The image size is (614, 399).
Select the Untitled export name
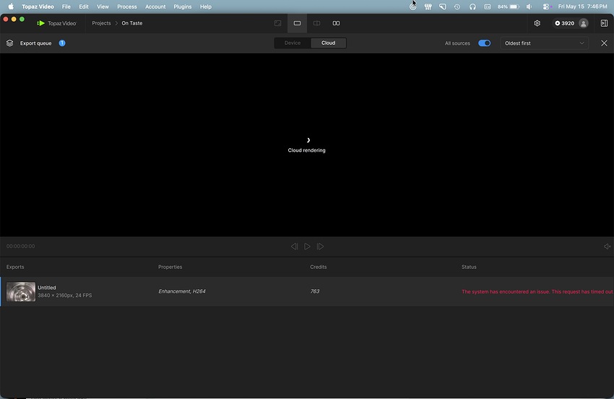(x=47, y=287)
